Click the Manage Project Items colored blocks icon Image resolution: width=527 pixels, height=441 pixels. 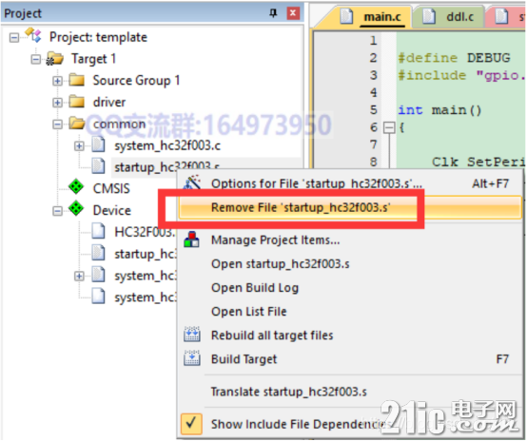click(192, 240)
